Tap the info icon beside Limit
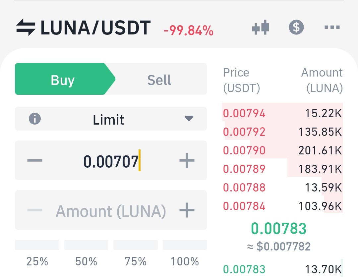This screenshot has height=277, width=358. [x=35, y=119]
